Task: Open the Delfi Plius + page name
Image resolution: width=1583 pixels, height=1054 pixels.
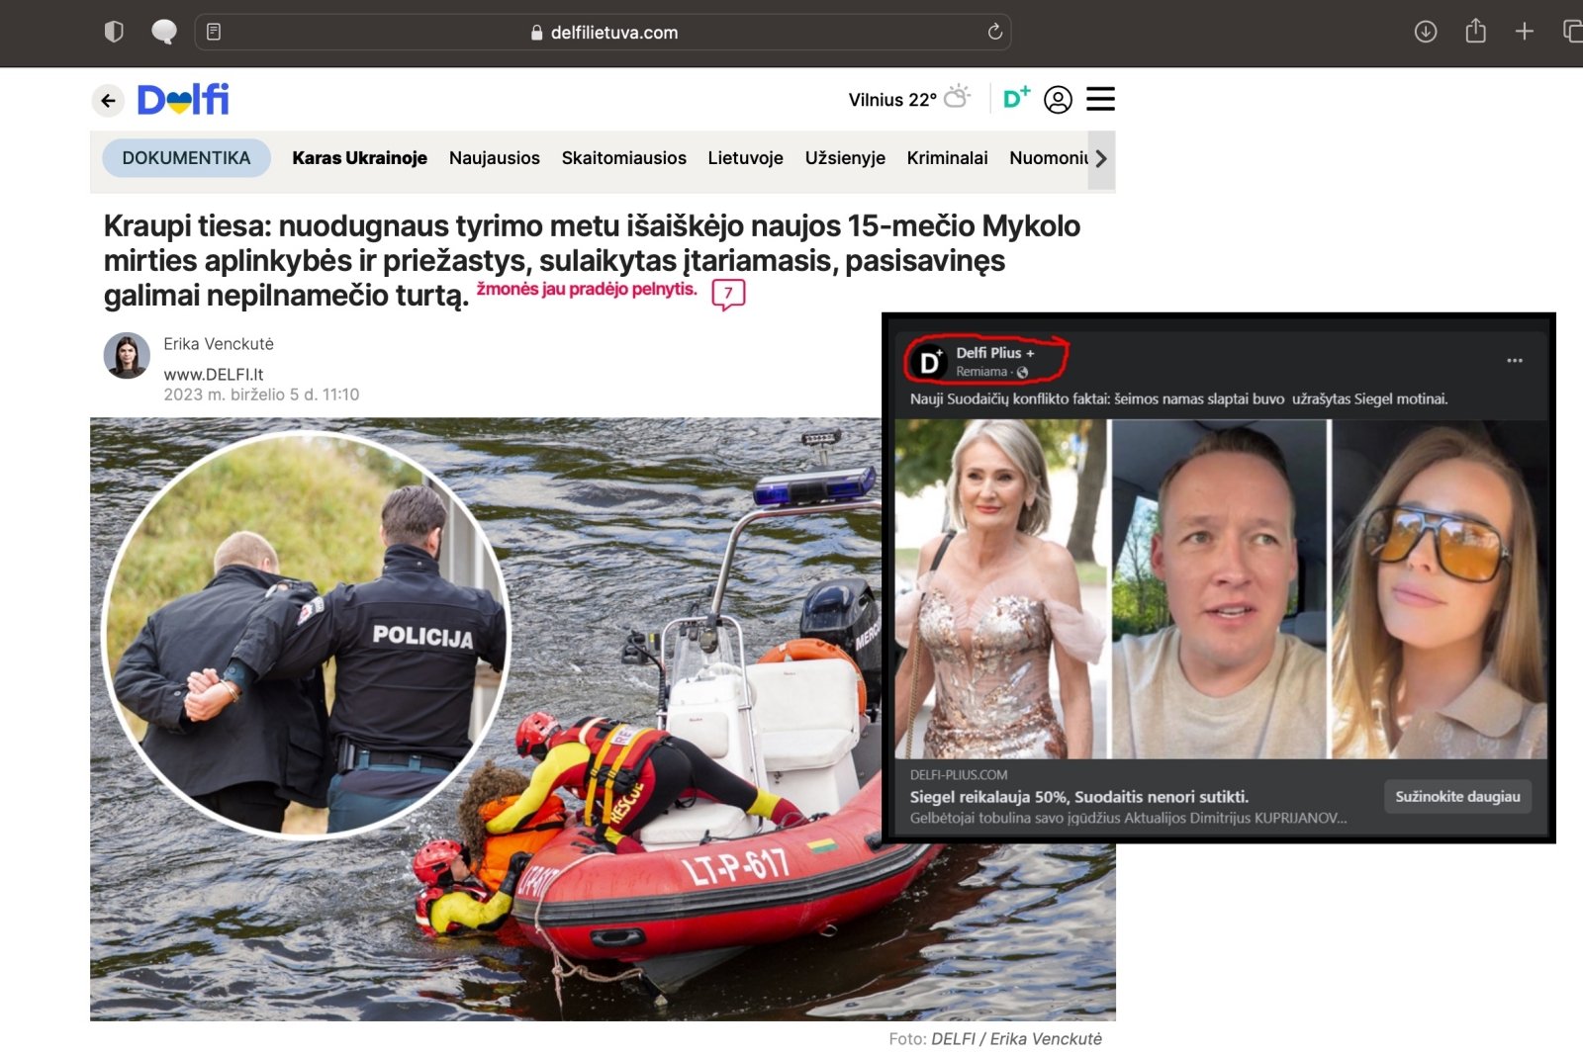Action: pos(994,353)
